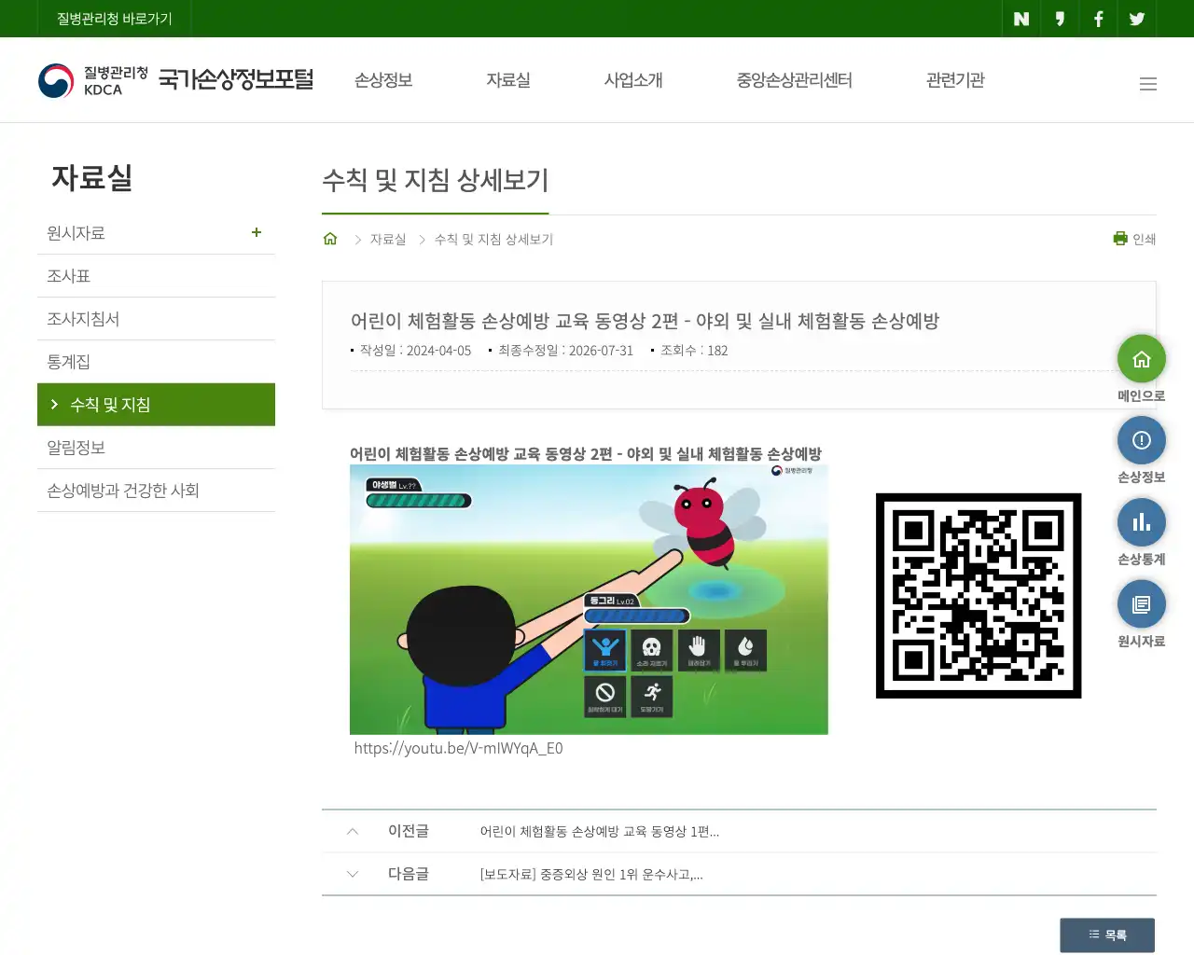
Task: Click the printer 인쇄 icon
Action: point(1120,239)
